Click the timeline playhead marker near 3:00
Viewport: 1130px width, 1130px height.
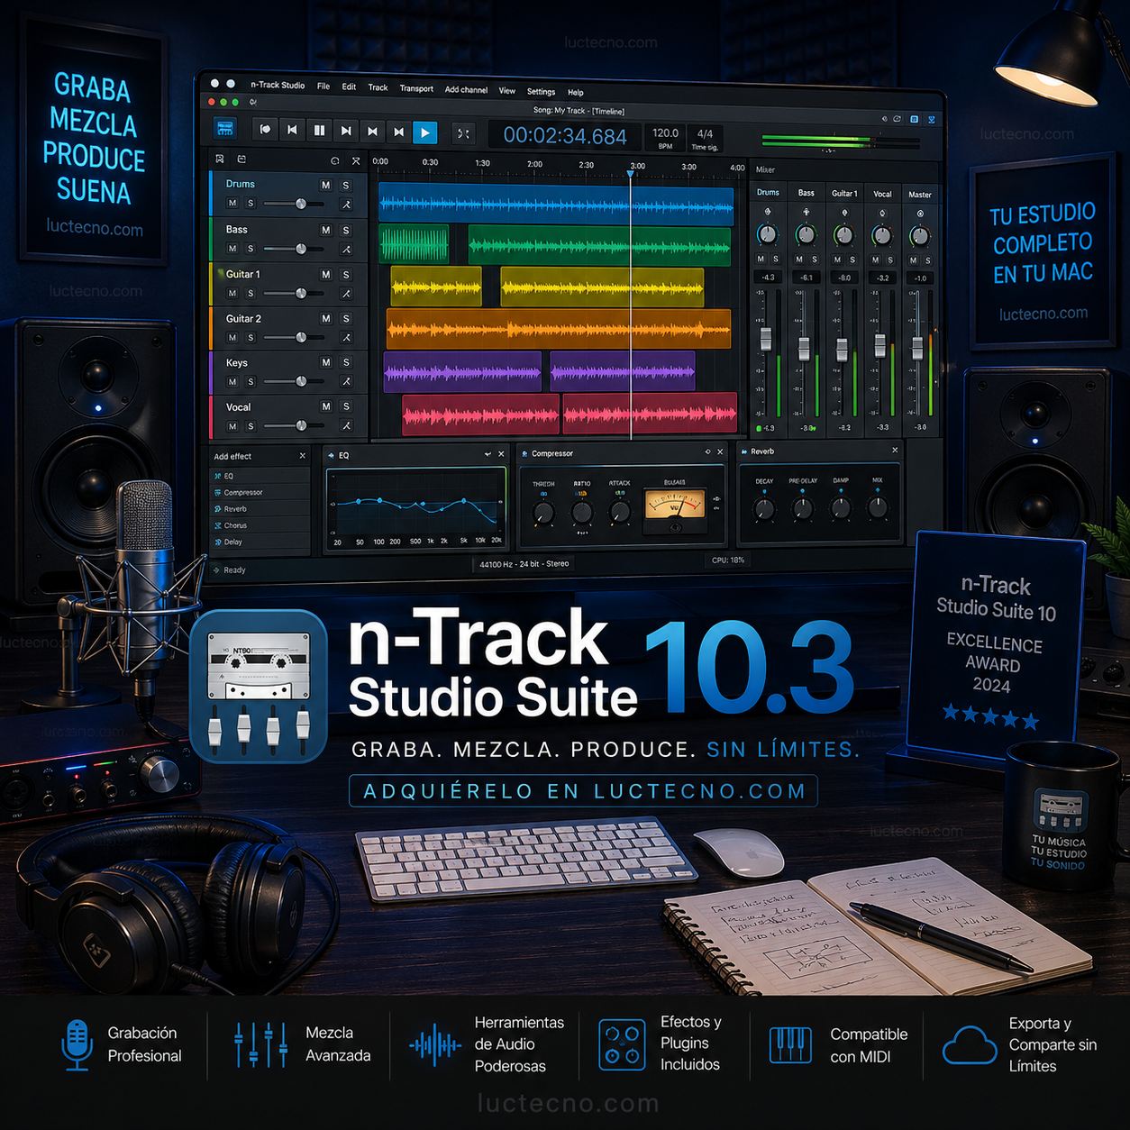631,174
